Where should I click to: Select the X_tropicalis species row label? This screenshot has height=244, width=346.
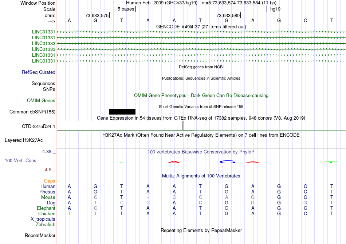pyautogui.click(x=43, y=219)
